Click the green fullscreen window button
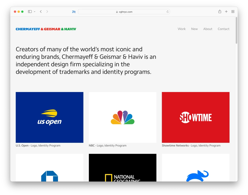 tap(22, 12)
